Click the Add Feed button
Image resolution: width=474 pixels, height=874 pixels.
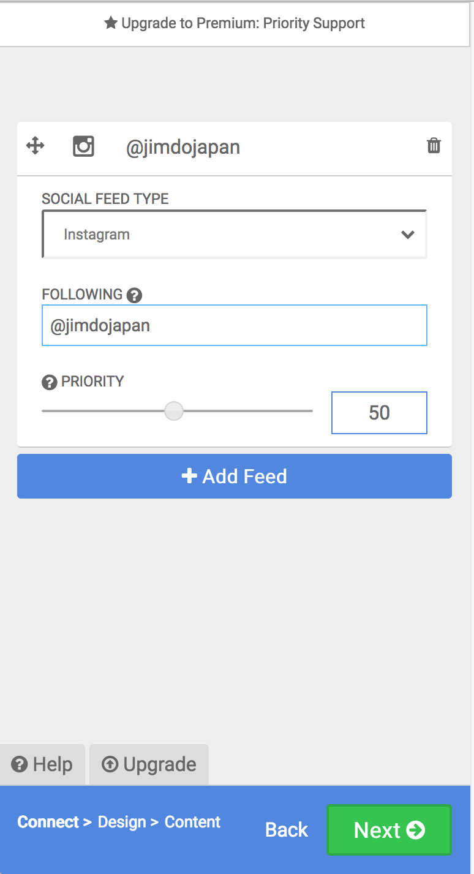click(x=235, y=476)
